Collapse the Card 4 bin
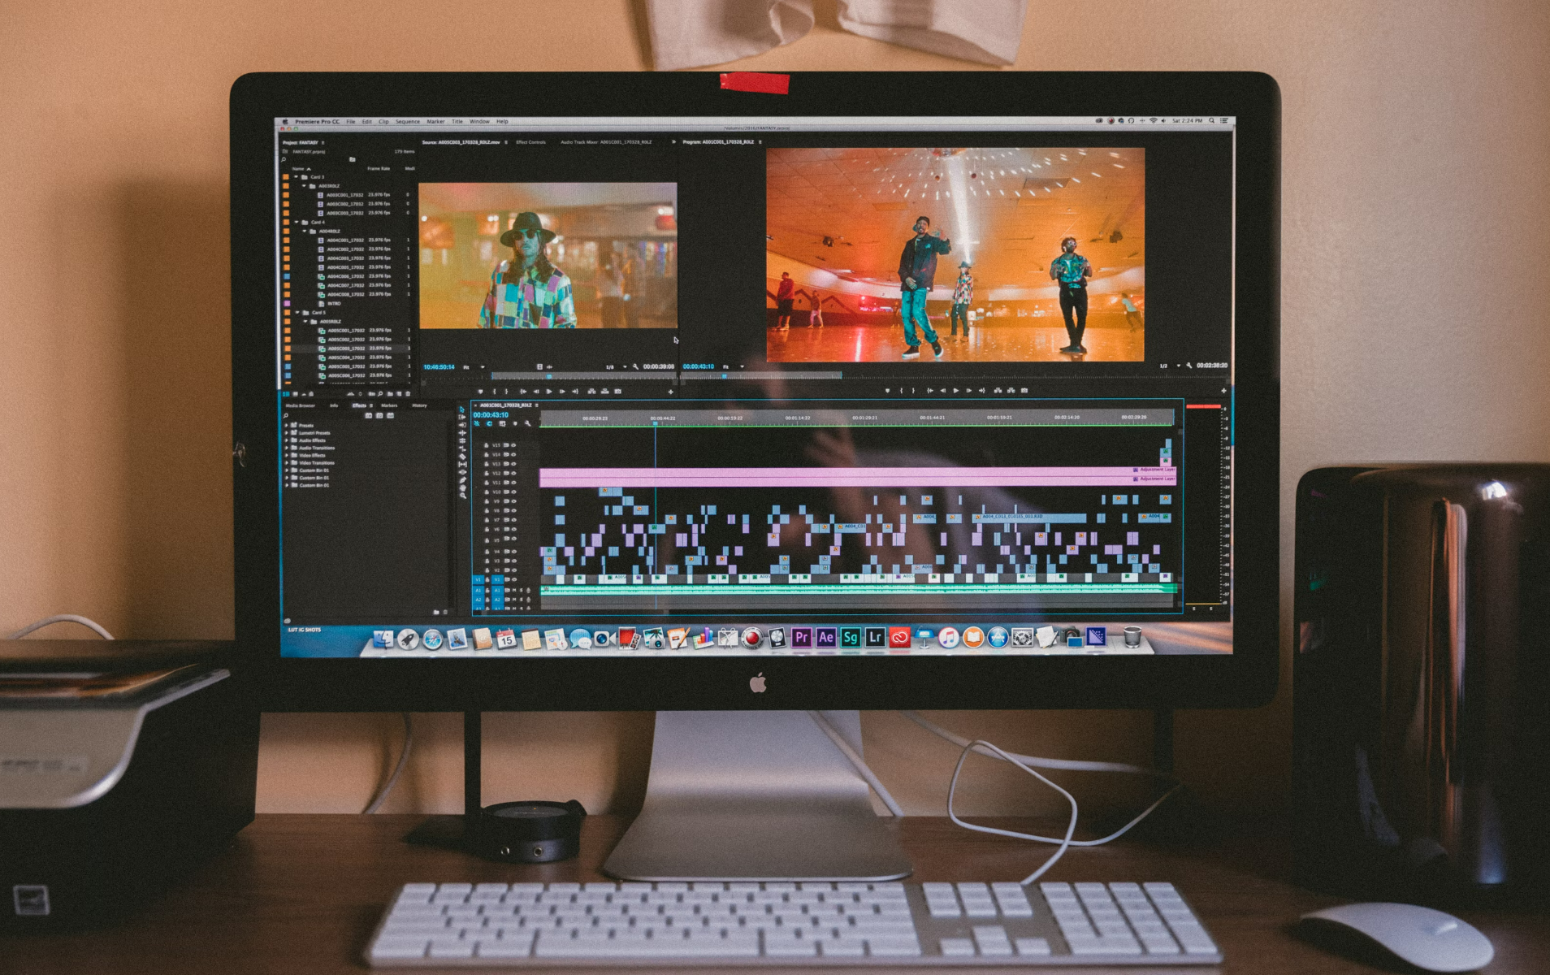Screen dimensions: 1550x975 click(296, 222)
